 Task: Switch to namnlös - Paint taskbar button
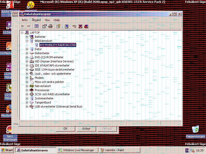coord(119,150)
